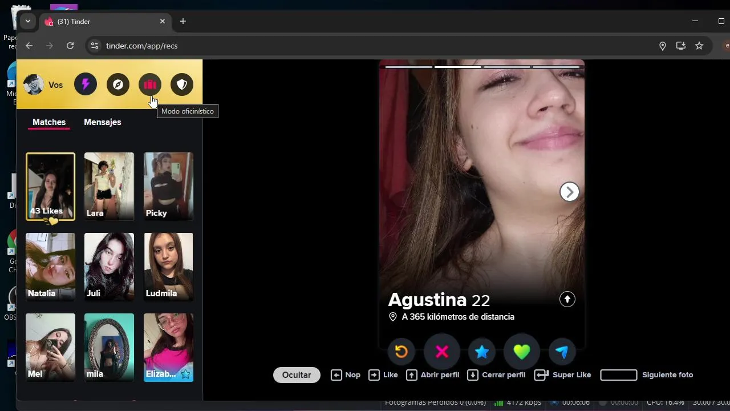Open the Explore compass icon

pyautogui.click(x=118, y=84)
